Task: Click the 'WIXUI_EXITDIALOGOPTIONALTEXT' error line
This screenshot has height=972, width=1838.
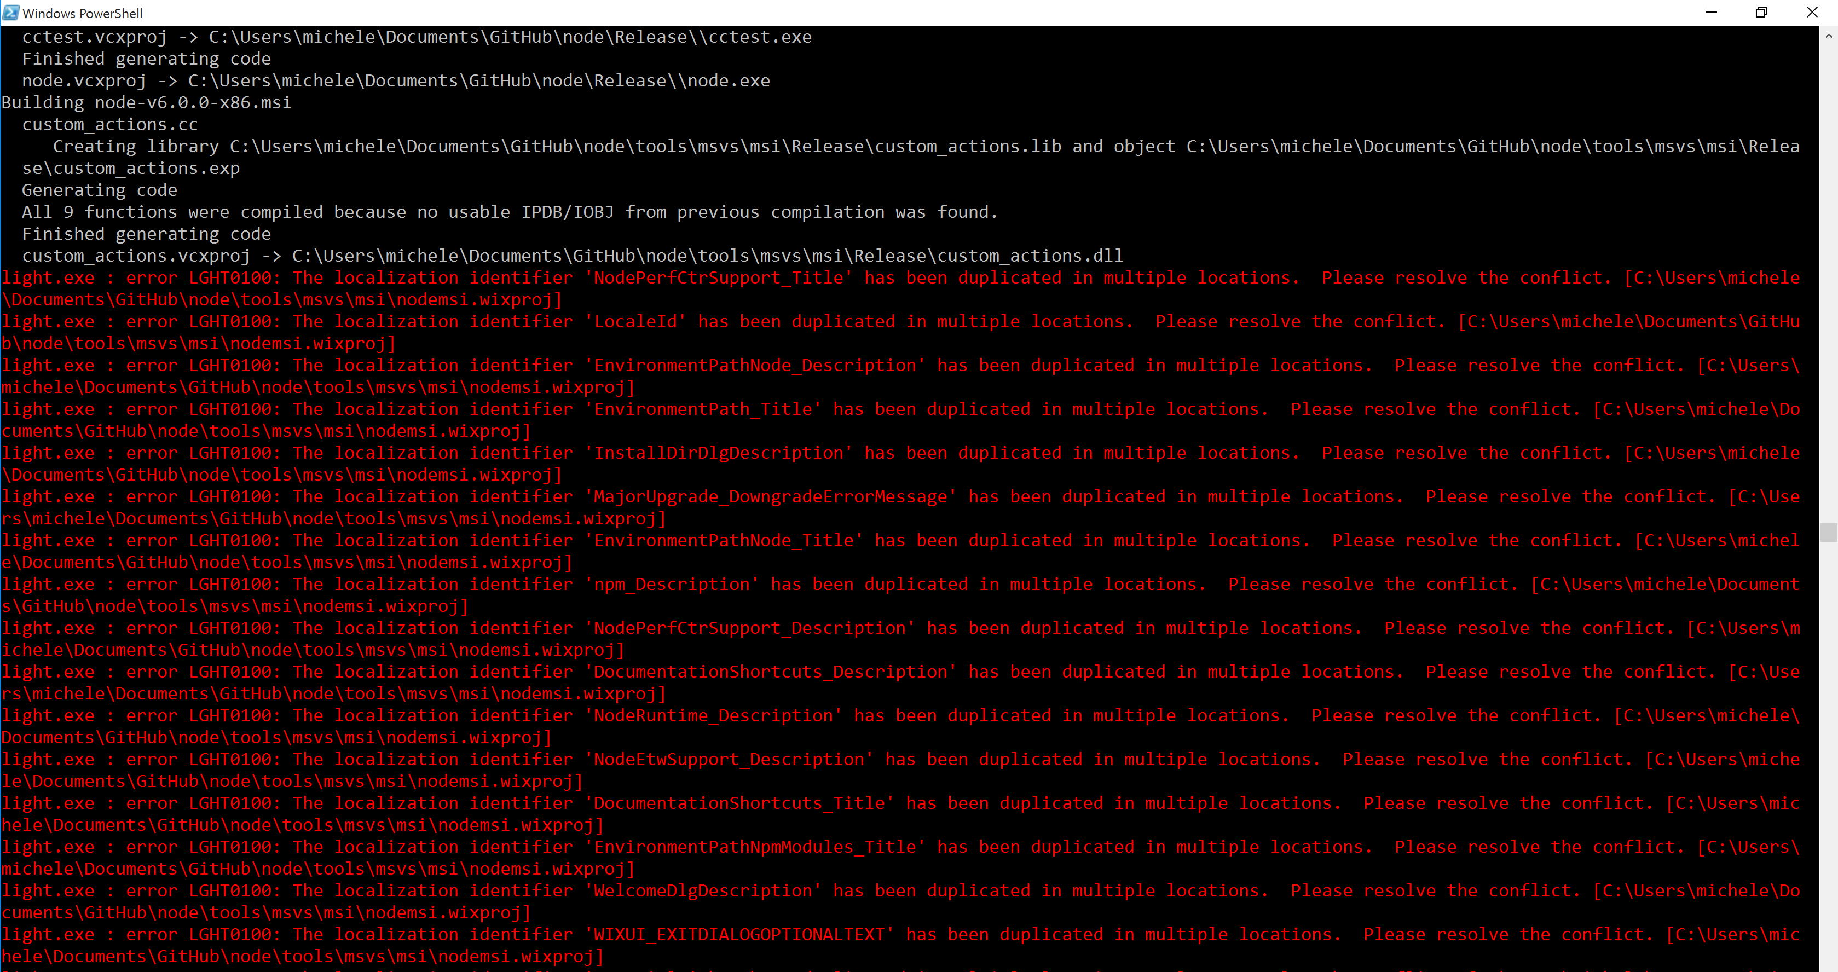Action: coord(900,946)
